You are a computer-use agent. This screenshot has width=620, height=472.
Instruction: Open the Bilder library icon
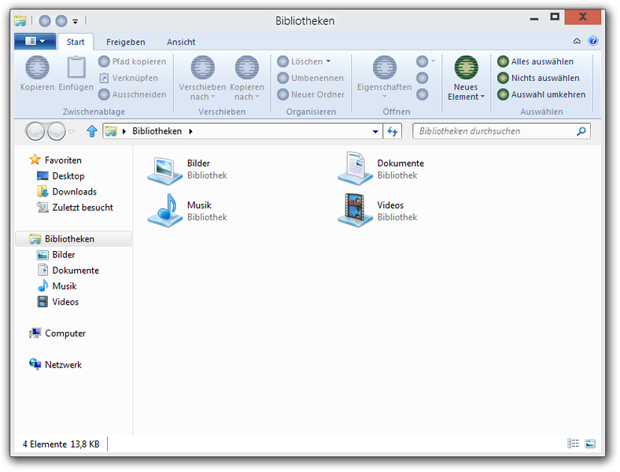coord(165,169)
